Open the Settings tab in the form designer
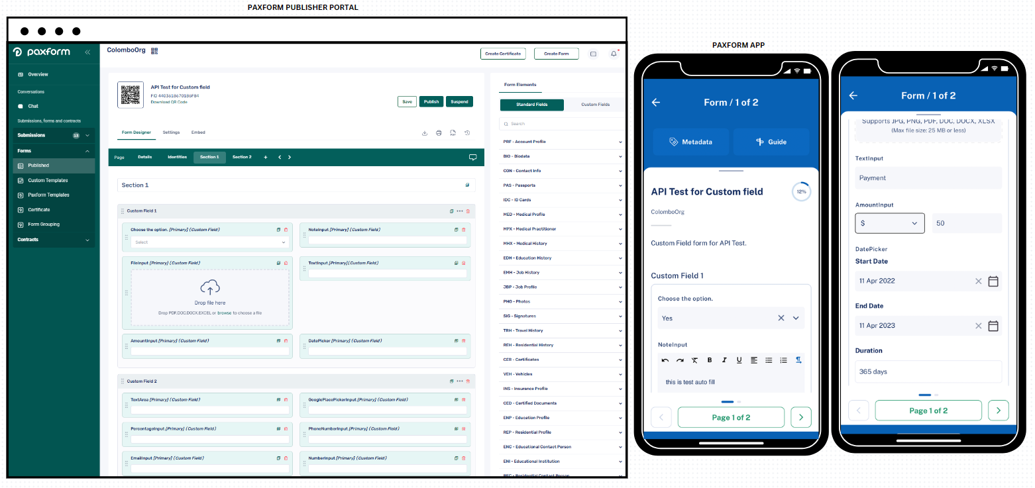 click(x=171, y=132)
